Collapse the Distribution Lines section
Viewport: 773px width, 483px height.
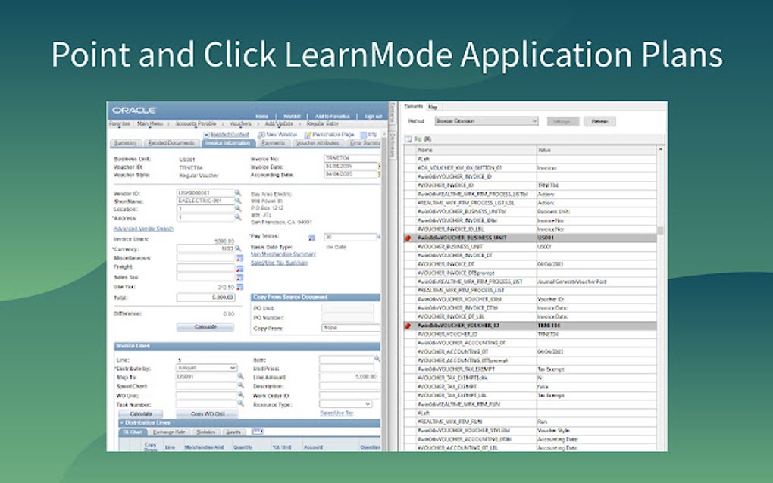[120, 423]
